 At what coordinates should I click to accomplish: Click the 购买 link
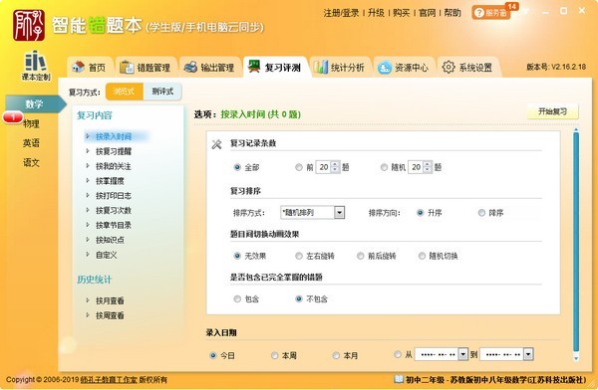(402, 13)
